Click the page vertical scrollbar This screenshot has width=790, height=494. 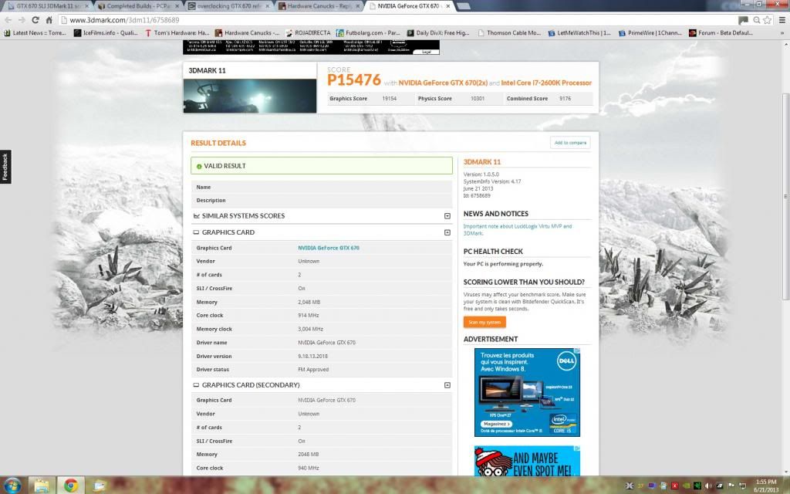click(785, 197)
